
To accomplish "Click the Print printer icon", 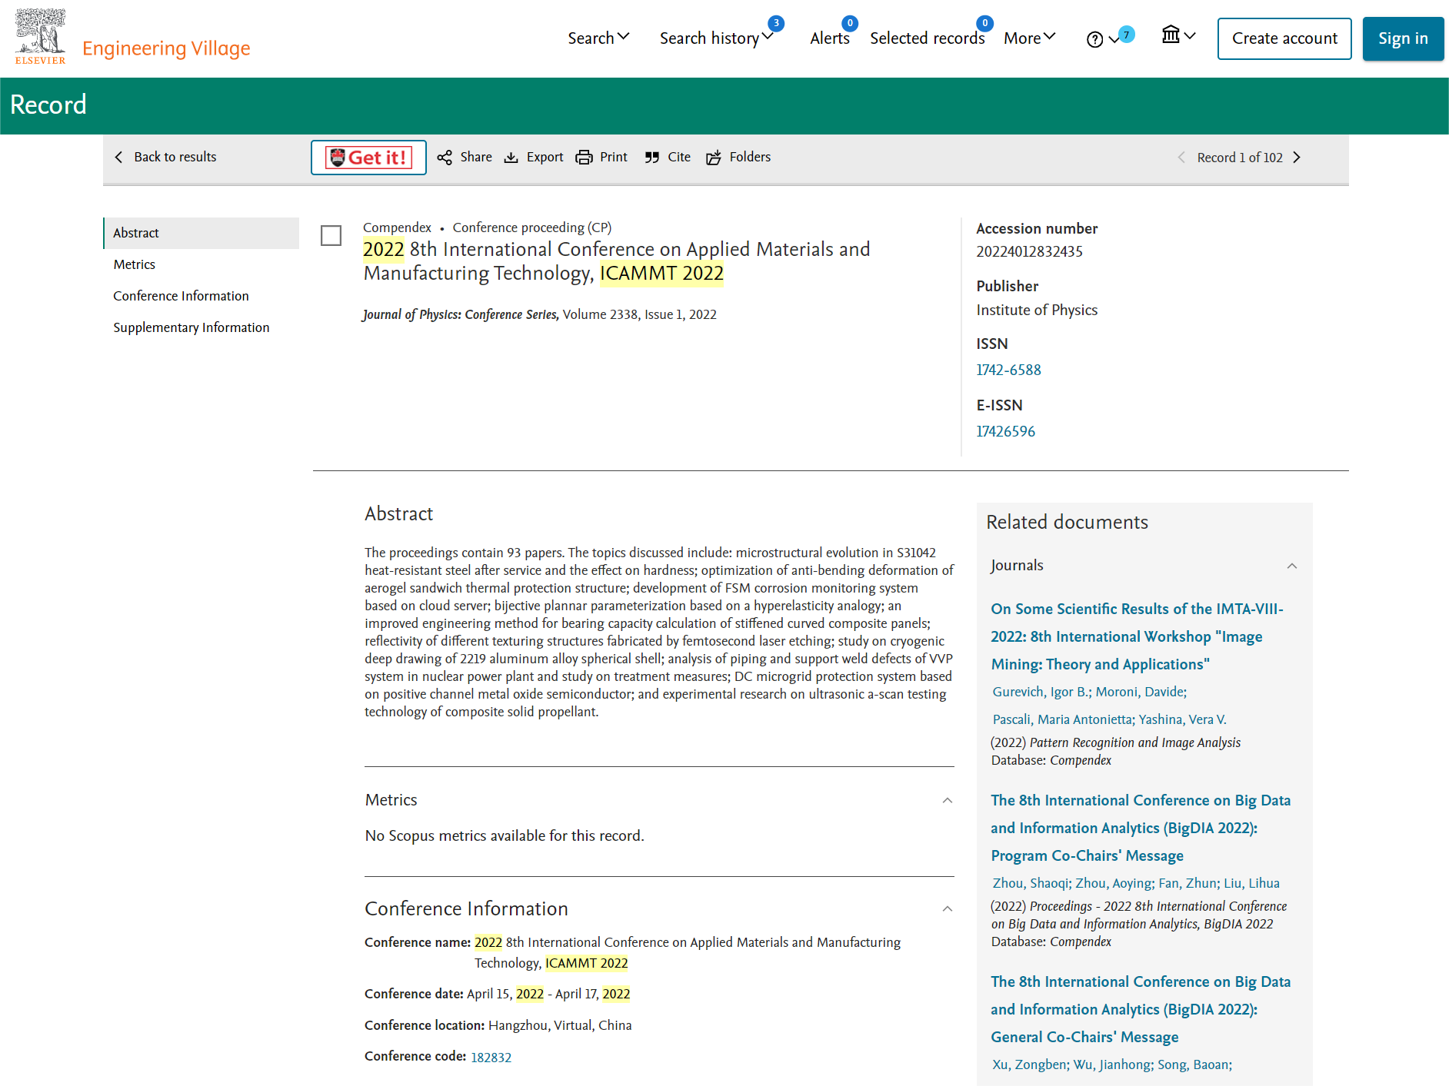I will click(x=585, y=158).
